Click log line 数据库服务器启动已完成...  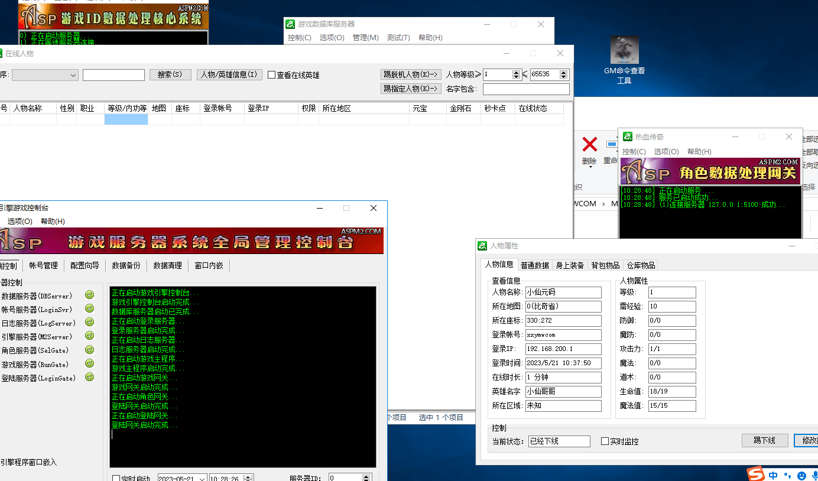[x=155, y=312]
